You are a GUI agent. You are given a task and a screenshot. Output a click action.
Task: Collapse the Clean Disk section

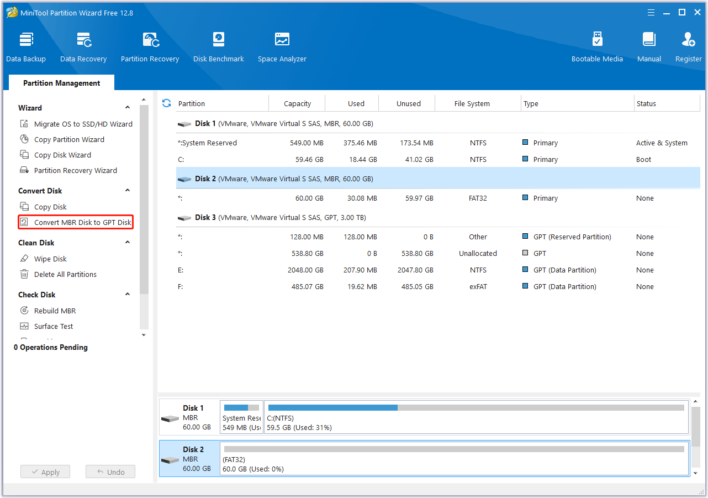(x=128, y=243)
